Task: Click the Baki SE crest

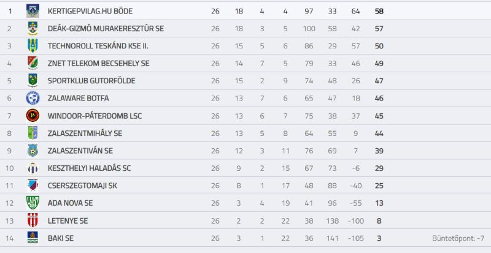Action: [33, 238]
